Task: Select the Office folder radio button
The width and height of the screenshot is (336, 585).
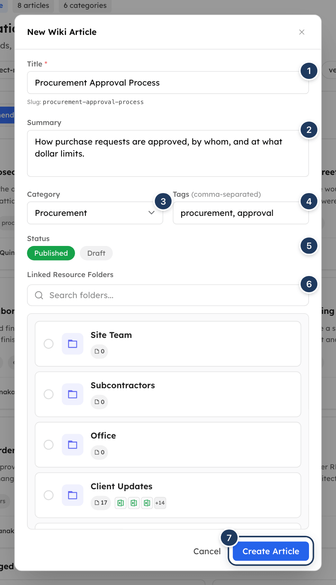Action: 49,445
